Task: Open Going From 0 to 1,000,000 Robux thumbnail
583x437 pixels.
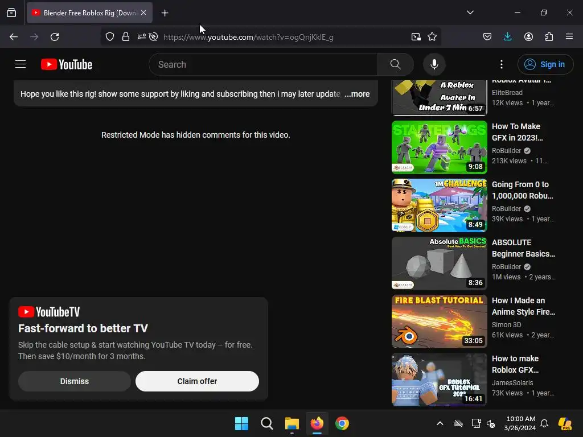Action: 439,205
